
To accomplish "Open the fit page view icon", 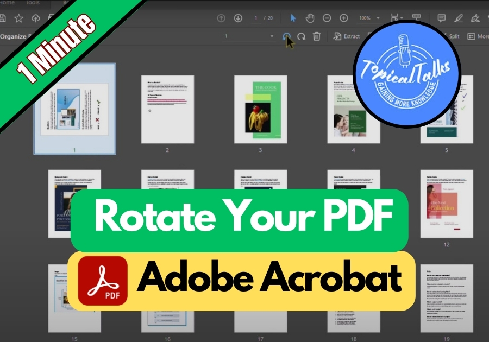I will click(x=396, y=17).
